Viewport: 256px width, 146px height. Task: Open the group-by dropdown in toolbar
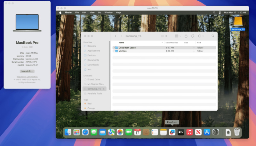point(178,36)
